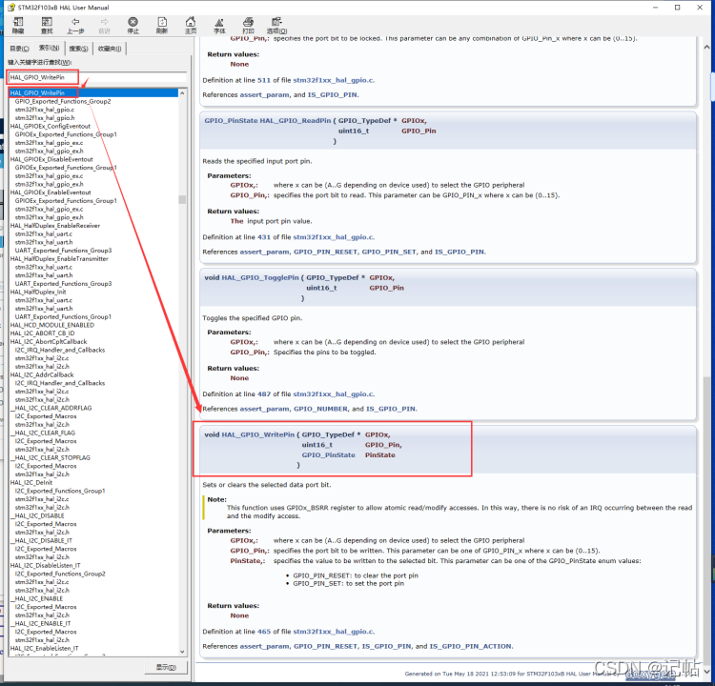Select __HAL_I2C_CLEAR_STOPFLAG index entry
This screenshot has width=715, height=686.
coord(51,457)
